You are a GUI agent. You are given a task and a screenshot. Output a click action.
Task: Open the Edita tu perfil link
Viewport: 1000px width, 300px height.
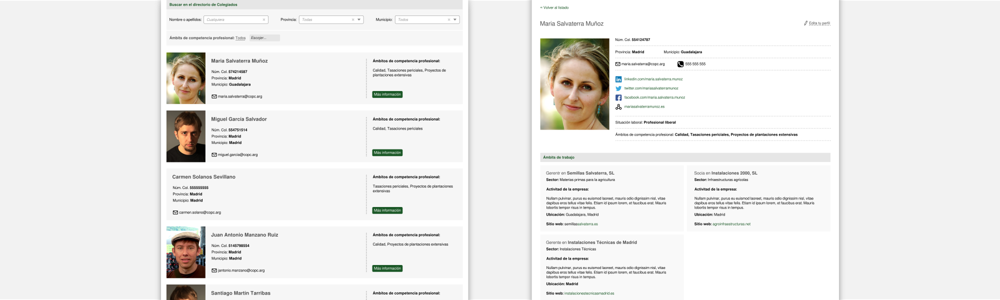point(819,23)
